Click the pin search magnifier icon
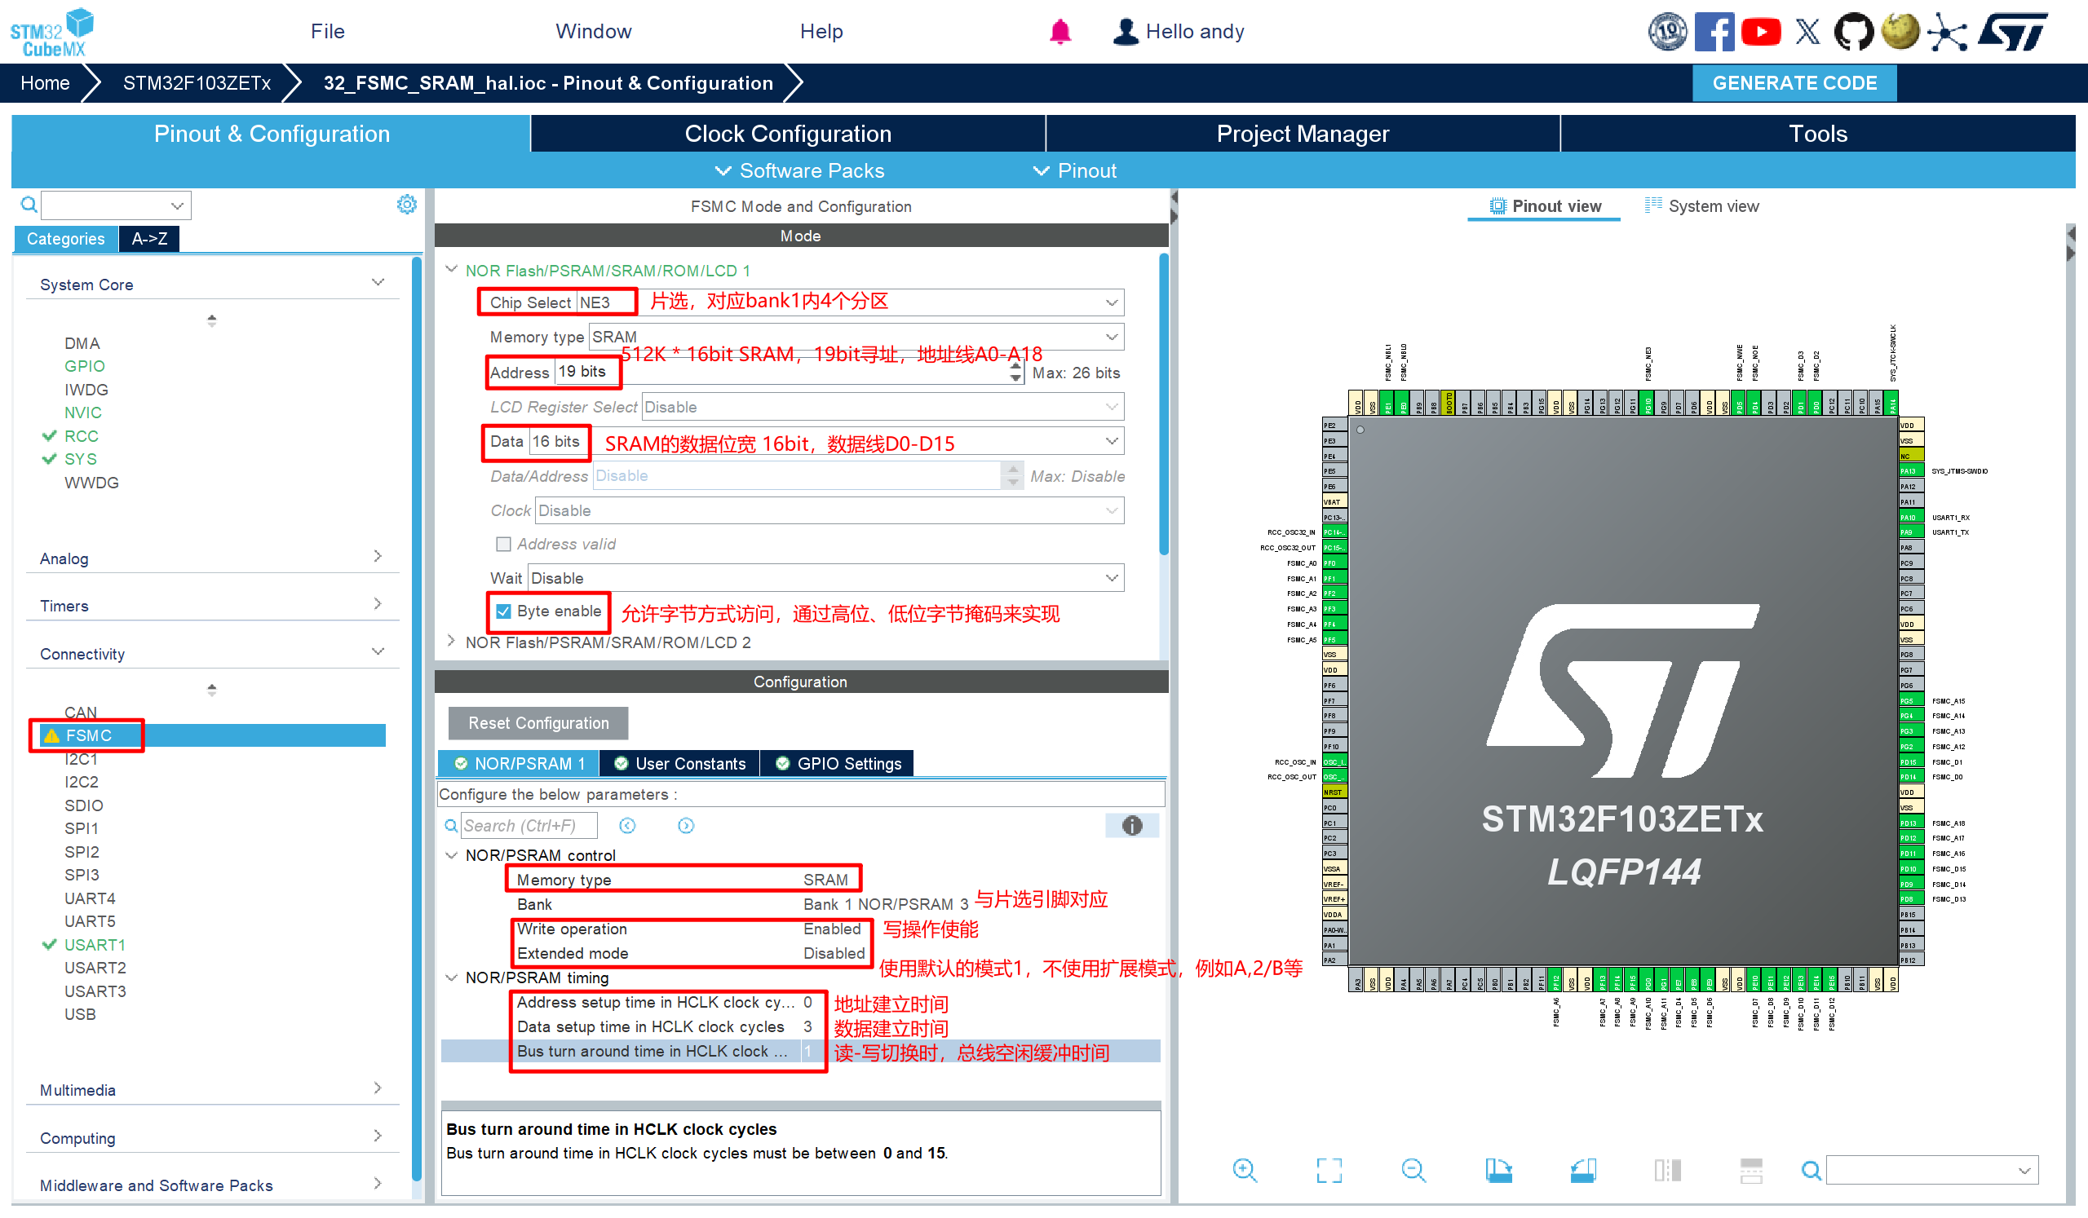 click(x=1812, y=1170)
